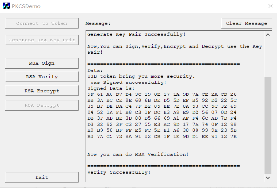
Task: Click the PKCSDemo title bar text
Action: pyautogui.click(x=26, y=6)
